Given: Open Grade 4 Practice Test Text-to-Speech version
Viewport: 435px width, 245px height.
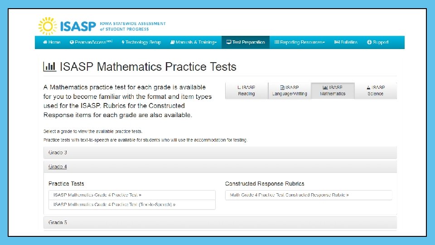Looking at the screenshot, I should [x=132, y=205].
